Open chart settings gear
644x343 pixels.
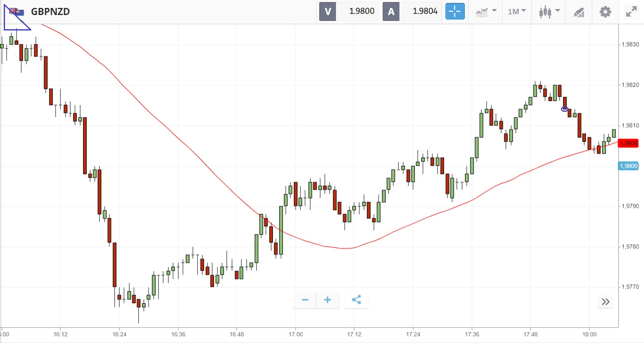(x=605, y=12)
